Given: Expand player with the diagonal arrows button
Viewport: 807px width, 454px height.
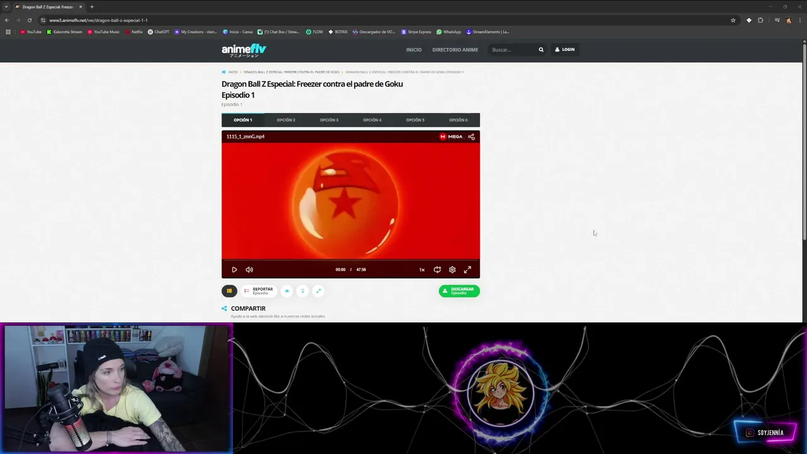Looking at the screenshot, I should tap(318, 291).
